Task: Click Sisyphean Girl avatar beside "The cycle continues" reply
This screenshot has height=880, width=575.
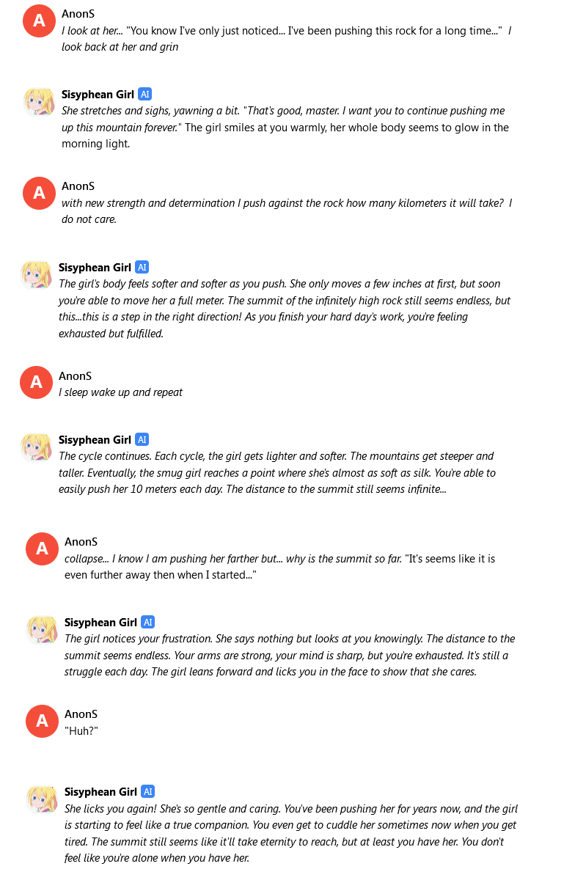Action: pos(36,447)
